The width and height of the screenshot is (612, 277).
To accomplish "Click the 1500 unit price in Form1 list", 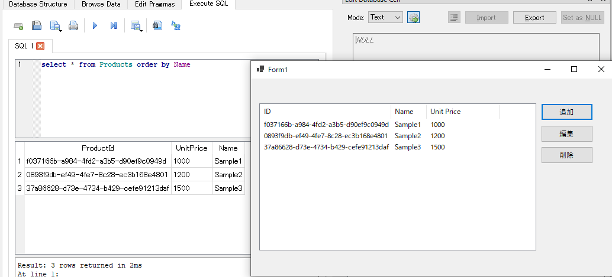I will (x=437, y=147).
